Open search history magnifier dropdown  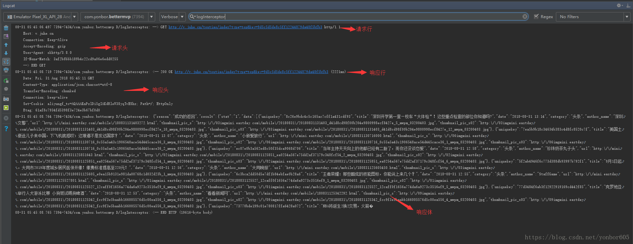193,16
